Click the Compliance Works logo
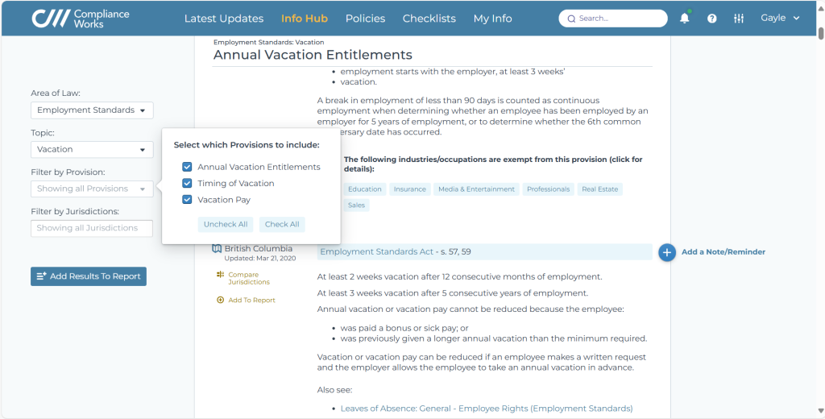This screenshot has width=825, height=419. coord(81,19)
